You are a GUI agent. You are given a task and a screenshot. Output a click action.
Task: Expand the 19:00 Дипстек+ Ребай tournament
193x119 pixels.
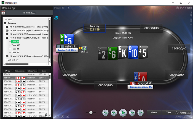point(7,27)
